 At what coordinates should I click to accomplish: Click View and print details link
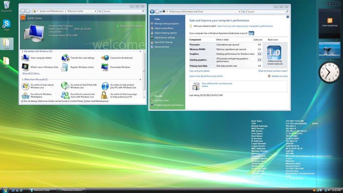click(x=199, y=71)
